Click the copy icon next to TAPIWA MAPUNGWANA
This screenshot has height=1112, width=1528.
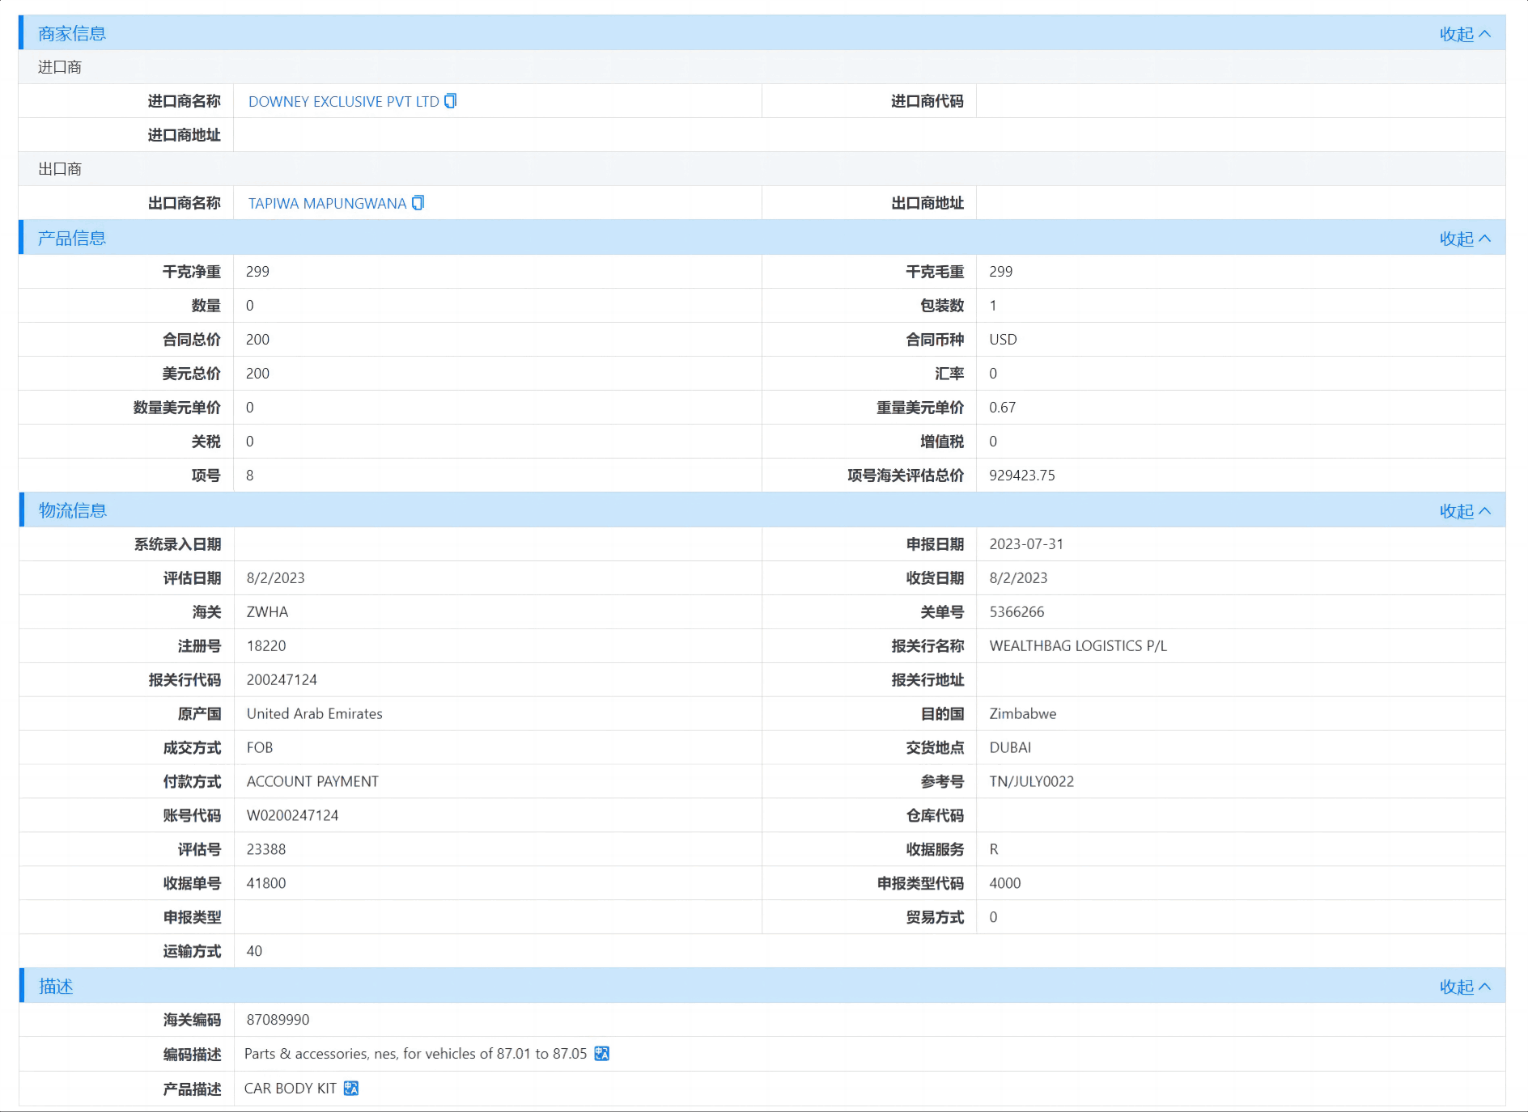[418, 203]
